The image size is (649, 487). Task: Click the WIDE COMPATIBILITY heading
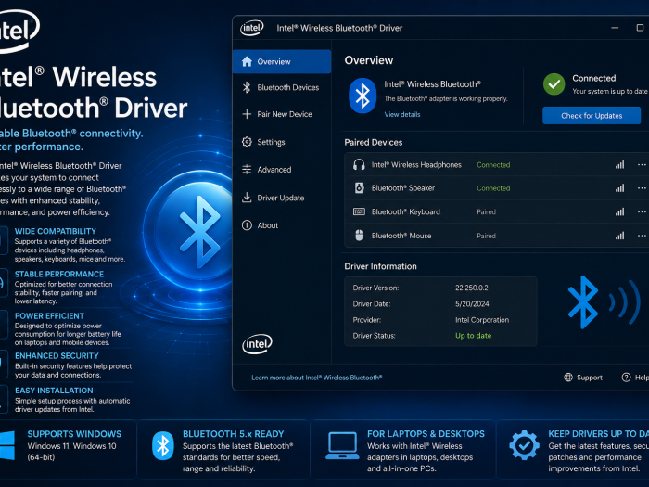(56, 231)
